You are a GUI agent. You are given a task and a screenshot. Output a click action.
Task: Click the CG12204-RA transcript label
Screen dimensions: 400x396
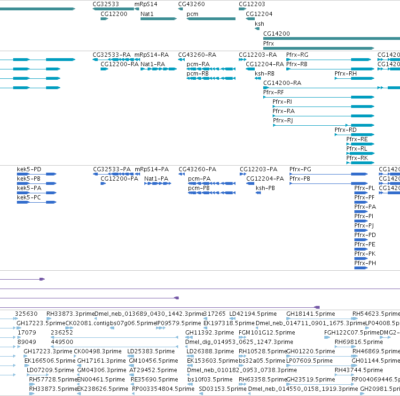pos(265,64)
